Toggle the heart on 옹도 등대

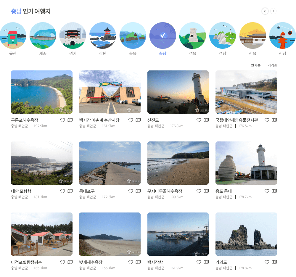click(267, 191)
